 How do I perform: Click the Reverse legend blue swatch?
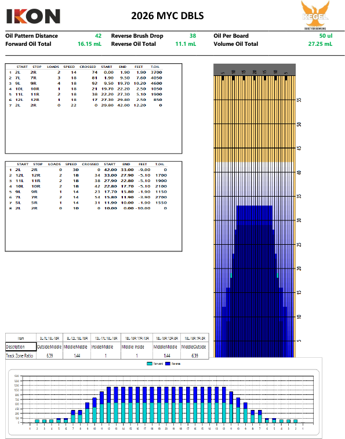(168, 364)
